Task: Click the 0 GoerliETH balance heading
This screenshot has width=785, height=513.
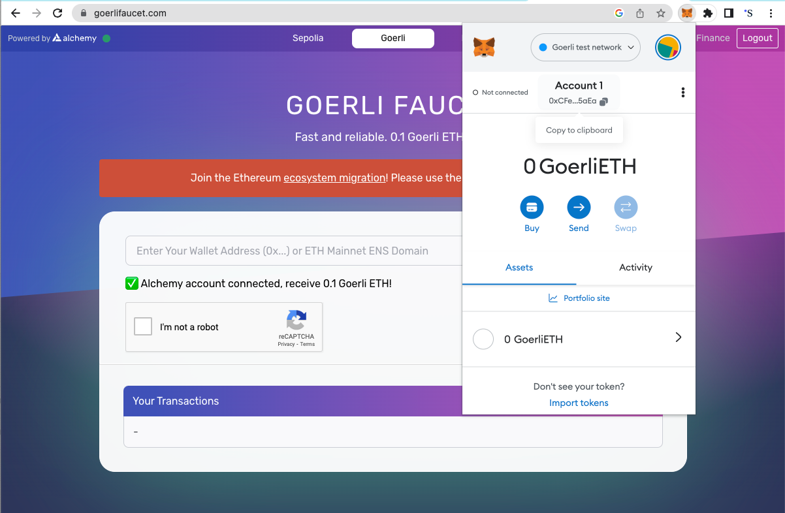Action: (579, 166)
